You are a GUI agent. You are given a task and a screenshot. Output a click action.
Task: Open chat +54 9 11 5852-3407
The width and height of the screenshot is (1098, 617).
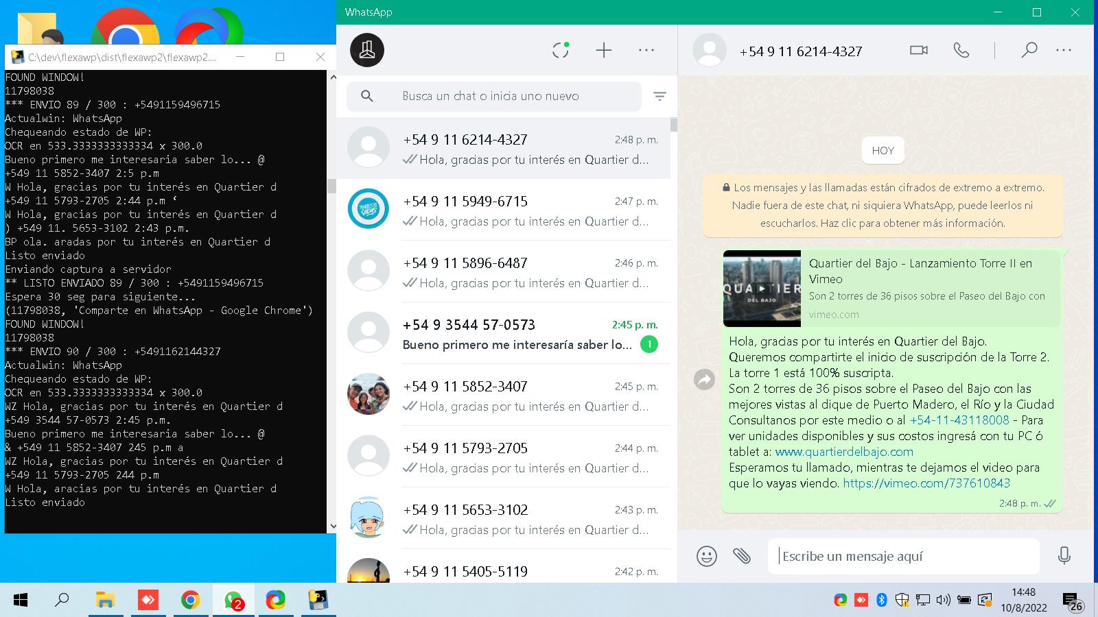click(503, 395)
